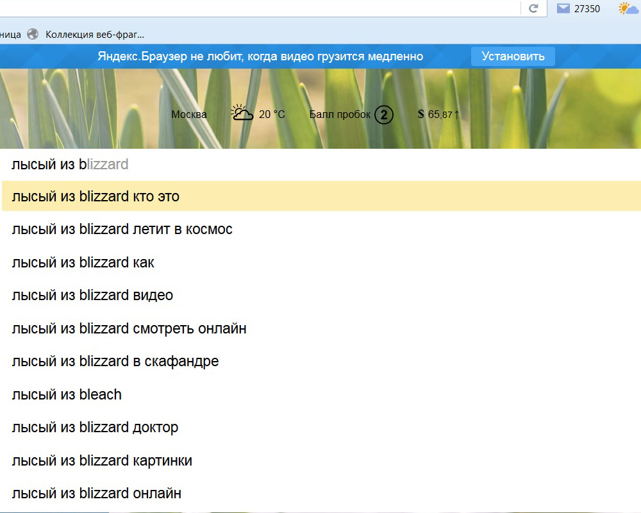This screenshot has width=641, height=513.
Task: Open traffic score circle showing 2
Action: pos(384,115)
